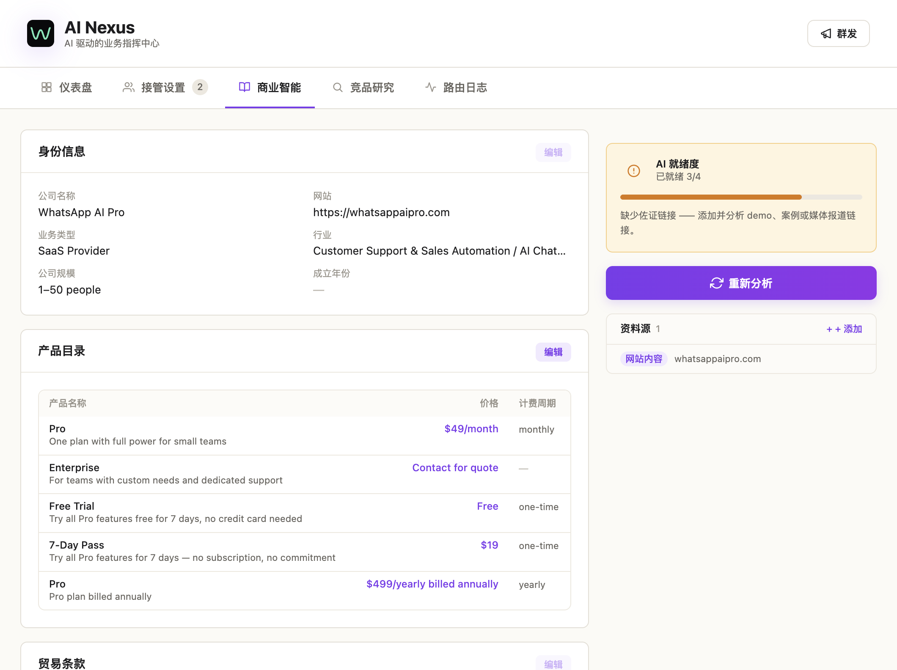Click the https://whatsappaipro.com website value

(x=381, y=212)
